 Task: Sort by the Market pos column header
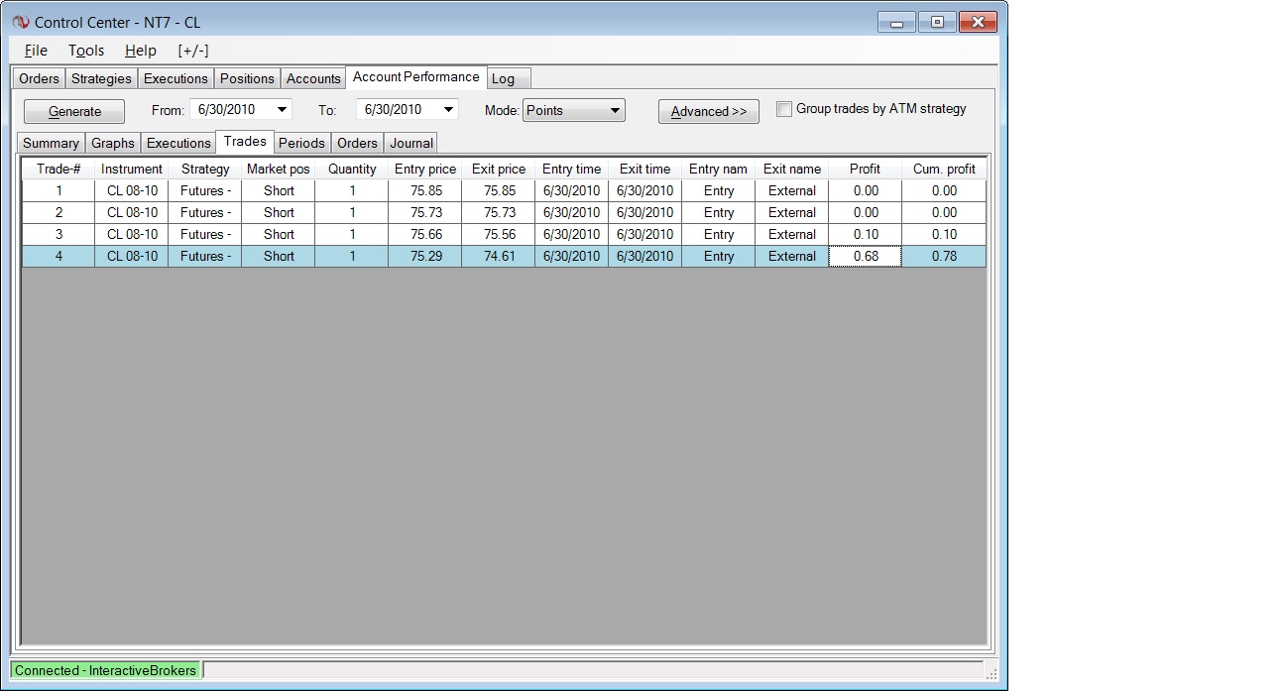click(x=279, y=169)
